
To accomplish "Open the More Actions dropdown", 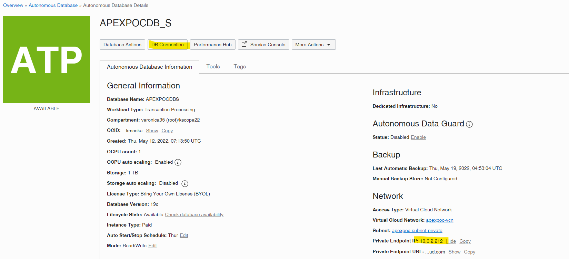I will [x=313, y=45].
